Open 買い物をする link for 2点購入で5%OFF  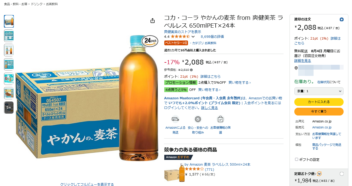tap(240, 82)
